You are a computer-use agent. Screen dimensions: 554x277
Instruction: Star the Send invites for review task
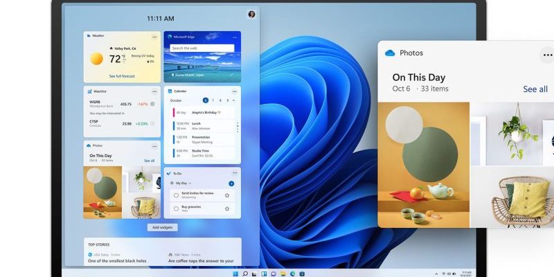click(227, 195)
